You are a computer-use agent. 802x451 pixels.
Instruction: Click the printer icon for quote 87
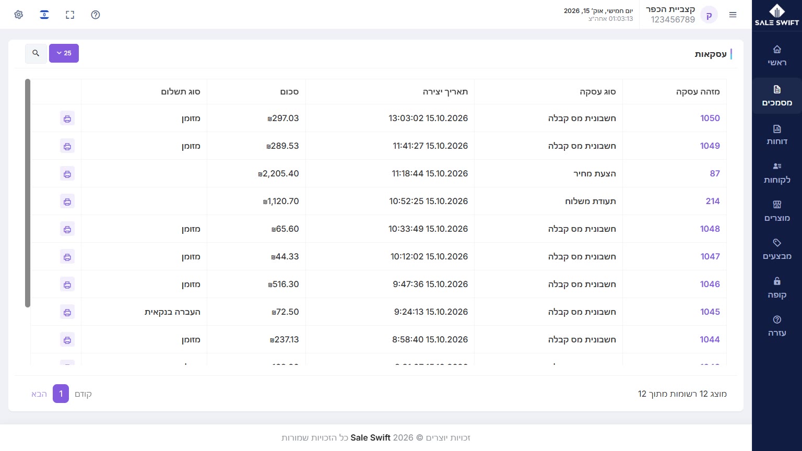[67, 173]
